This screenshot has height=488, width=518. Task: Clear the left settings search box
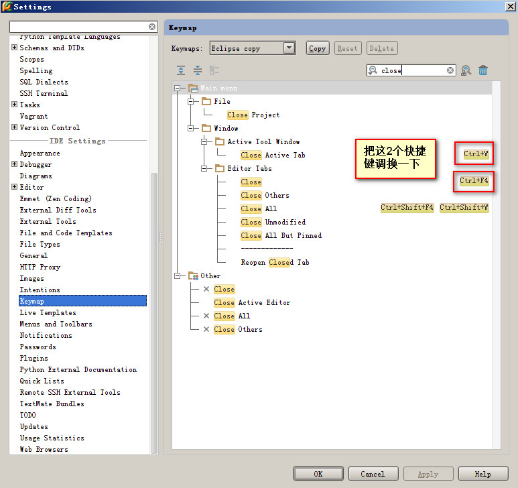click(152, 27)
